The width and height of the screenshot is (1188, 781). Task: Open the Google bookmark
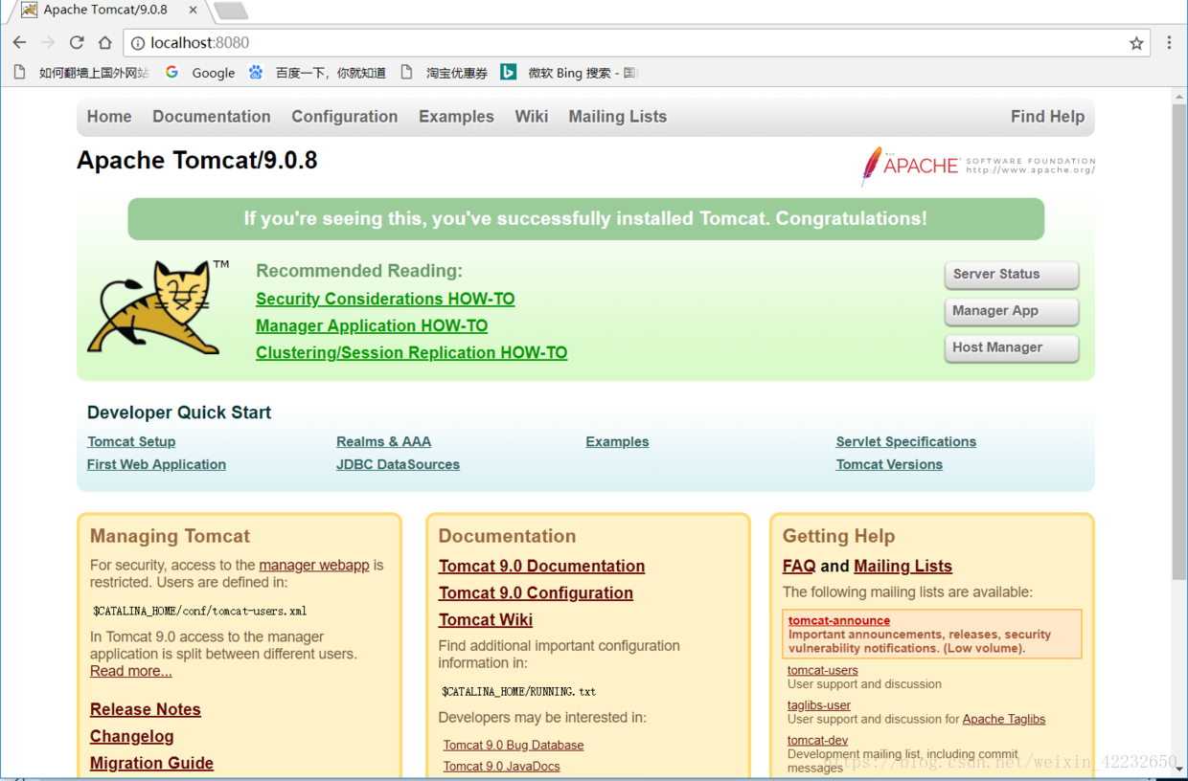pos(200,72)
